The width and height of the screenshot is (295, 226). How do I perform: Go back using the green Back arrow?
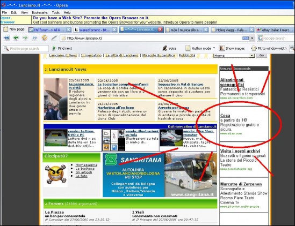(x=16, y=38)
